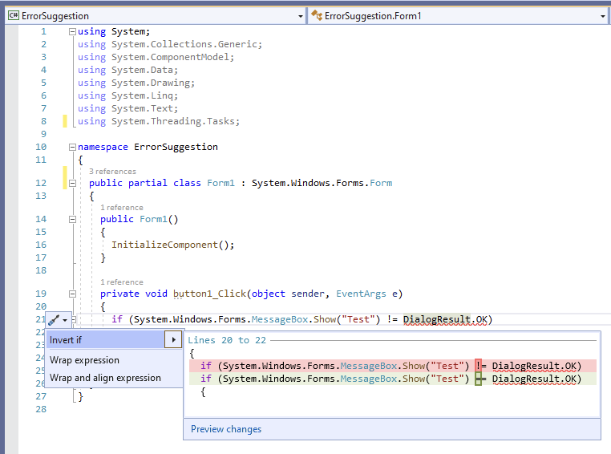Click line number 9 in the margin

[x=43, y=134]
